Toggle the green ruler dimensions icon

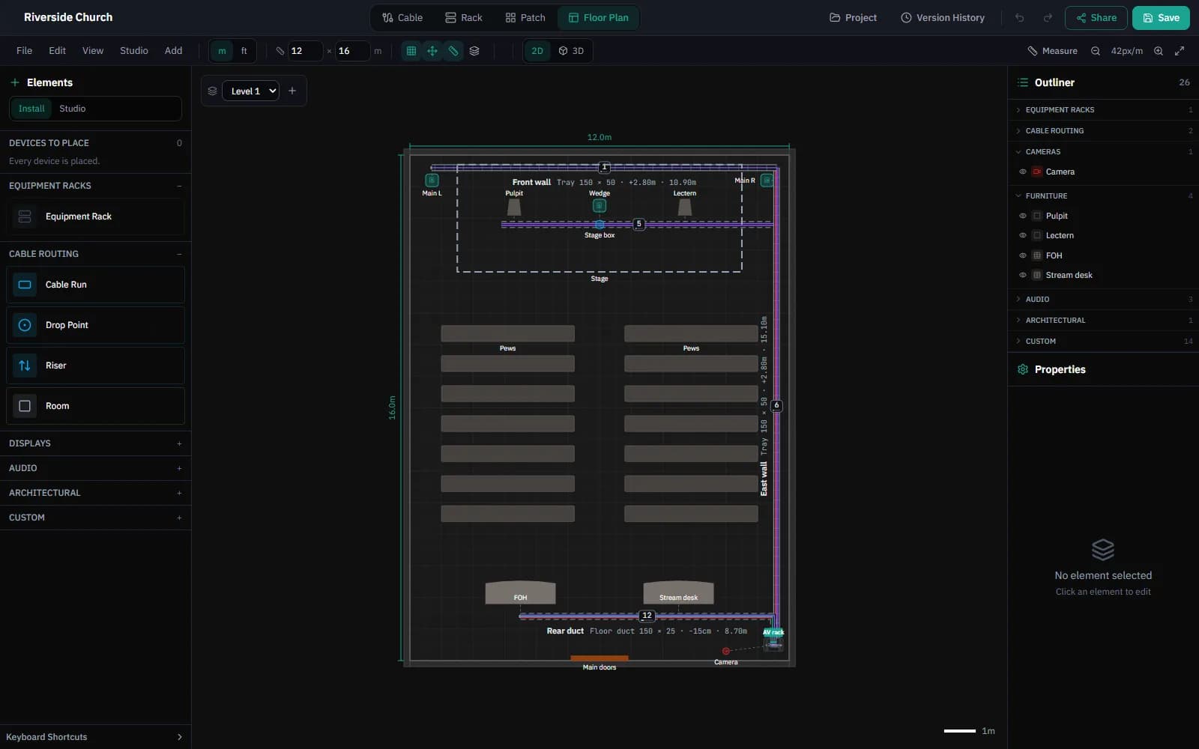[453, 51]
